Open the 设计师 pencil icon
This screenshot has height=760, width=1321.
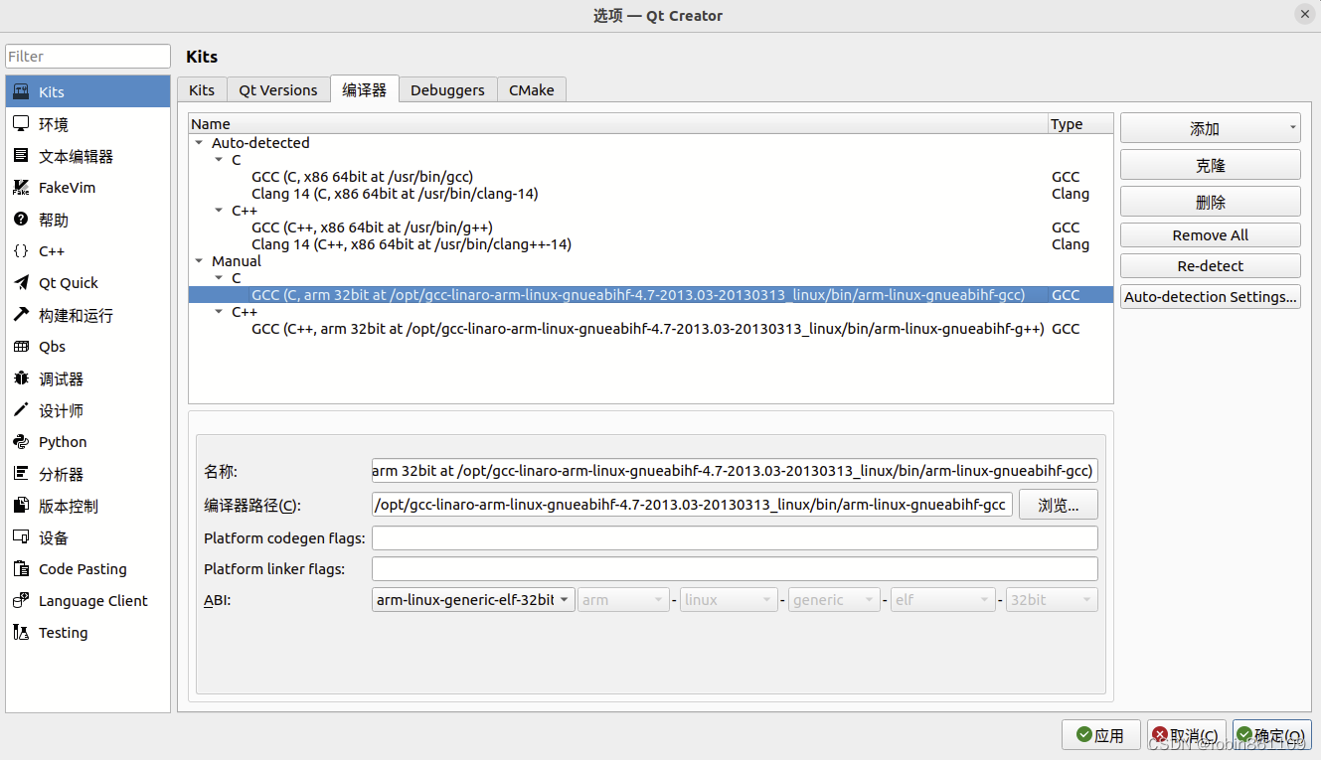[21, 409]
